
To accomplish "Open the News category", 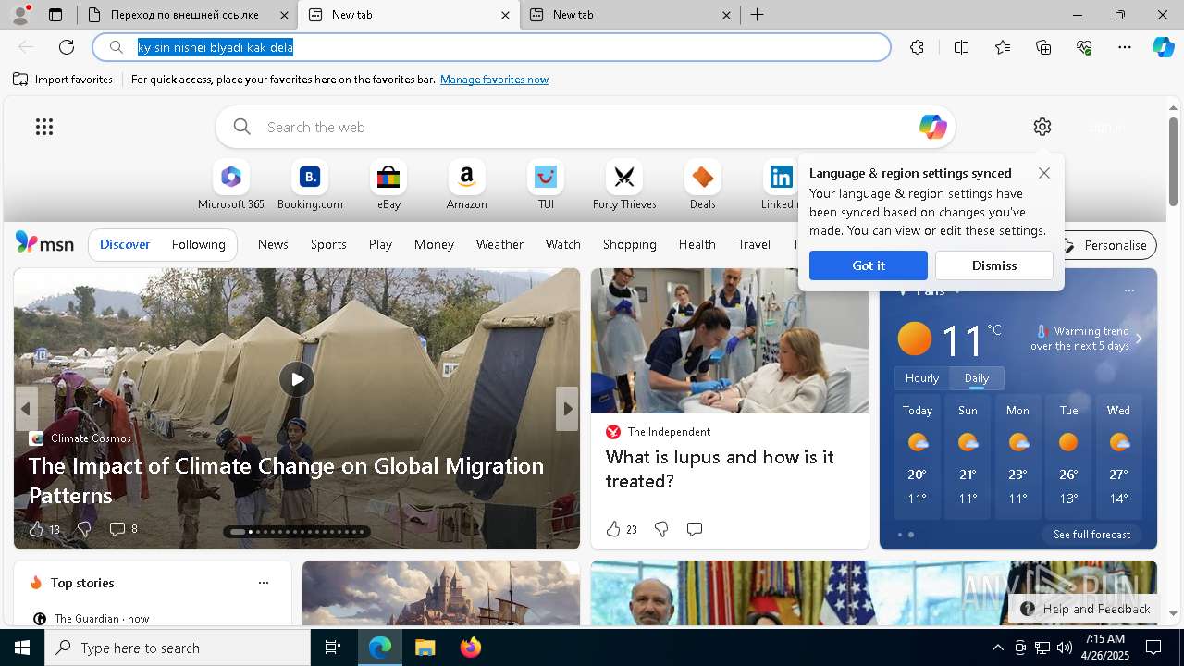I will tap(273, 244).
